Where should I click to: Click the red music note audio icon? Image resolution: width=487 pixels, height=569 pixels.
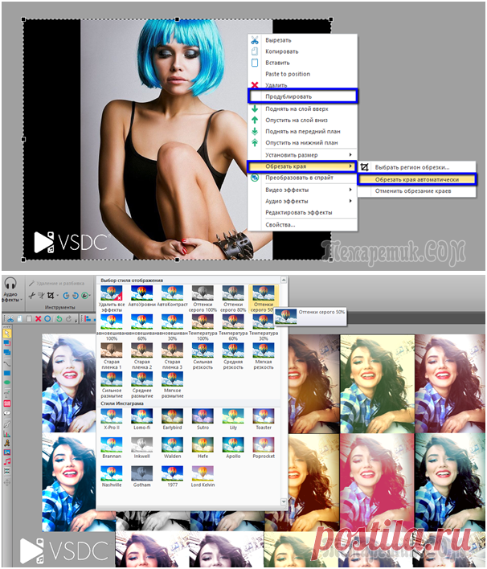(x=7, y=461)
